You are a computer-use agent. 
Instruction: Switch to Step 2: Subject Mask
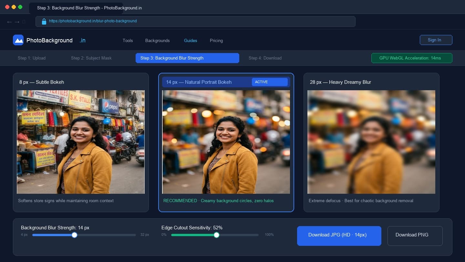[91, 58]
